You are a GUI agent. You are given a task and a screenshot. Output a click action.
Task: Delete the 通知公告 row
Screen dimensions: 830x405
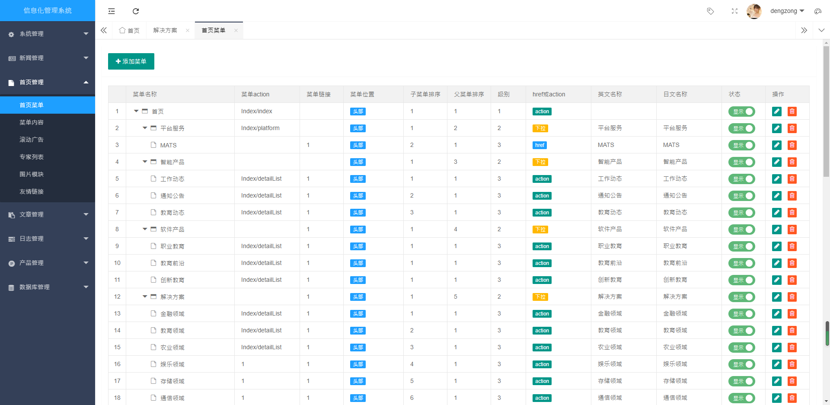pyautogui.click(x=792, y=196)
